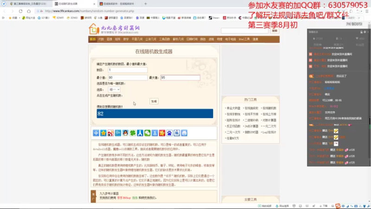Click the site search input box
Image resolution: width=371 pixels, height=209 pixels.
(x=245, y=31)
